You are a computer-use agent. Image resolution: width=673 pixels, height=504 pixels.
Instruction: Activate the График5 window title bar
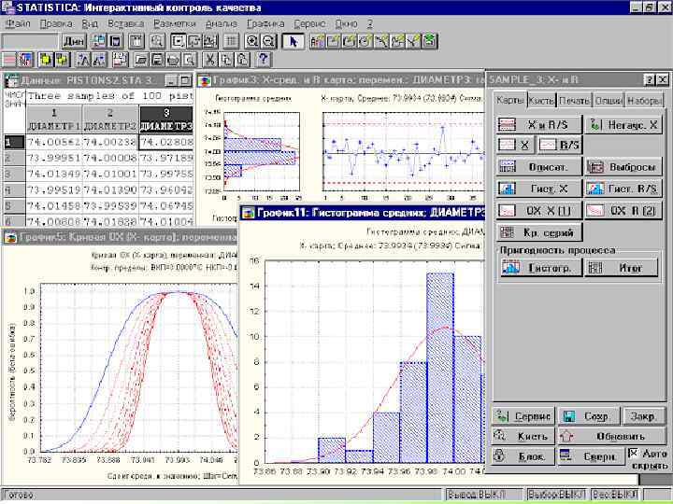point(120,237)
